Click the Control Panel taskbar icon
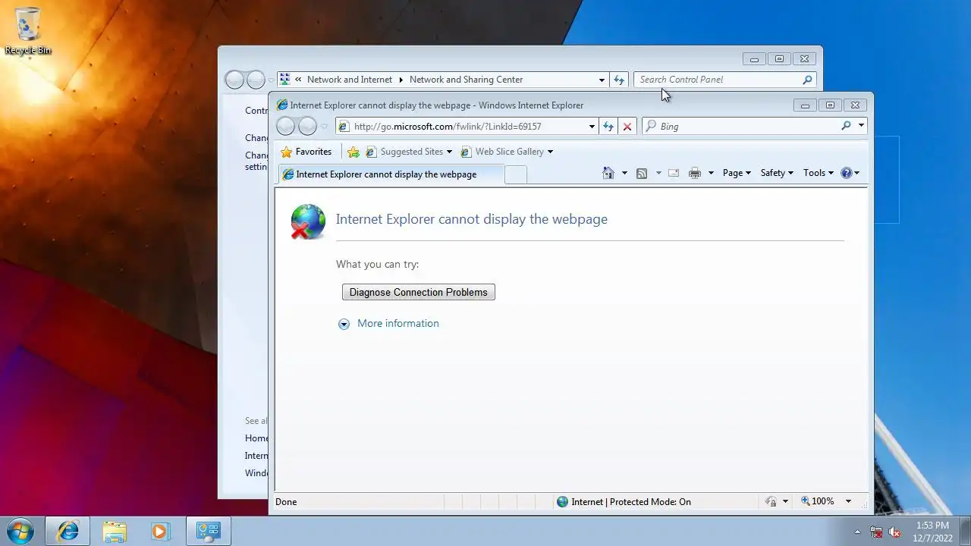Image resolution: width=971 pixels, height=546 pixels. pos(208,531)
